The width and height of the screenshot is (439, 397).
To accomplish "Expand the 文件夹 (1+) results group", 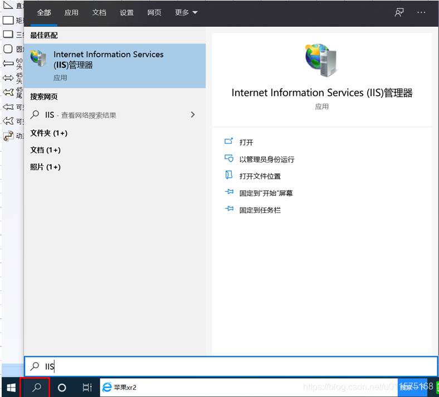I will pos(48,133).
